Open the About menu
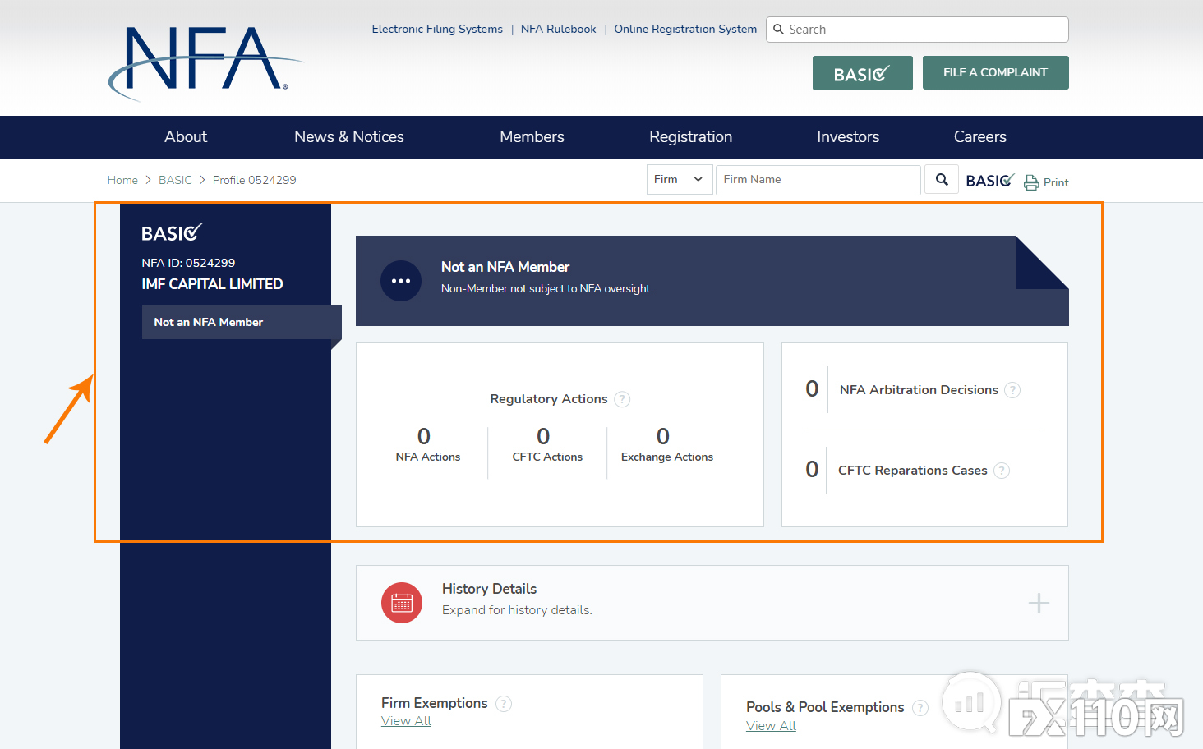Viewport: 1203px width, 749px height. pyautogui.click(x=186, y=137)
